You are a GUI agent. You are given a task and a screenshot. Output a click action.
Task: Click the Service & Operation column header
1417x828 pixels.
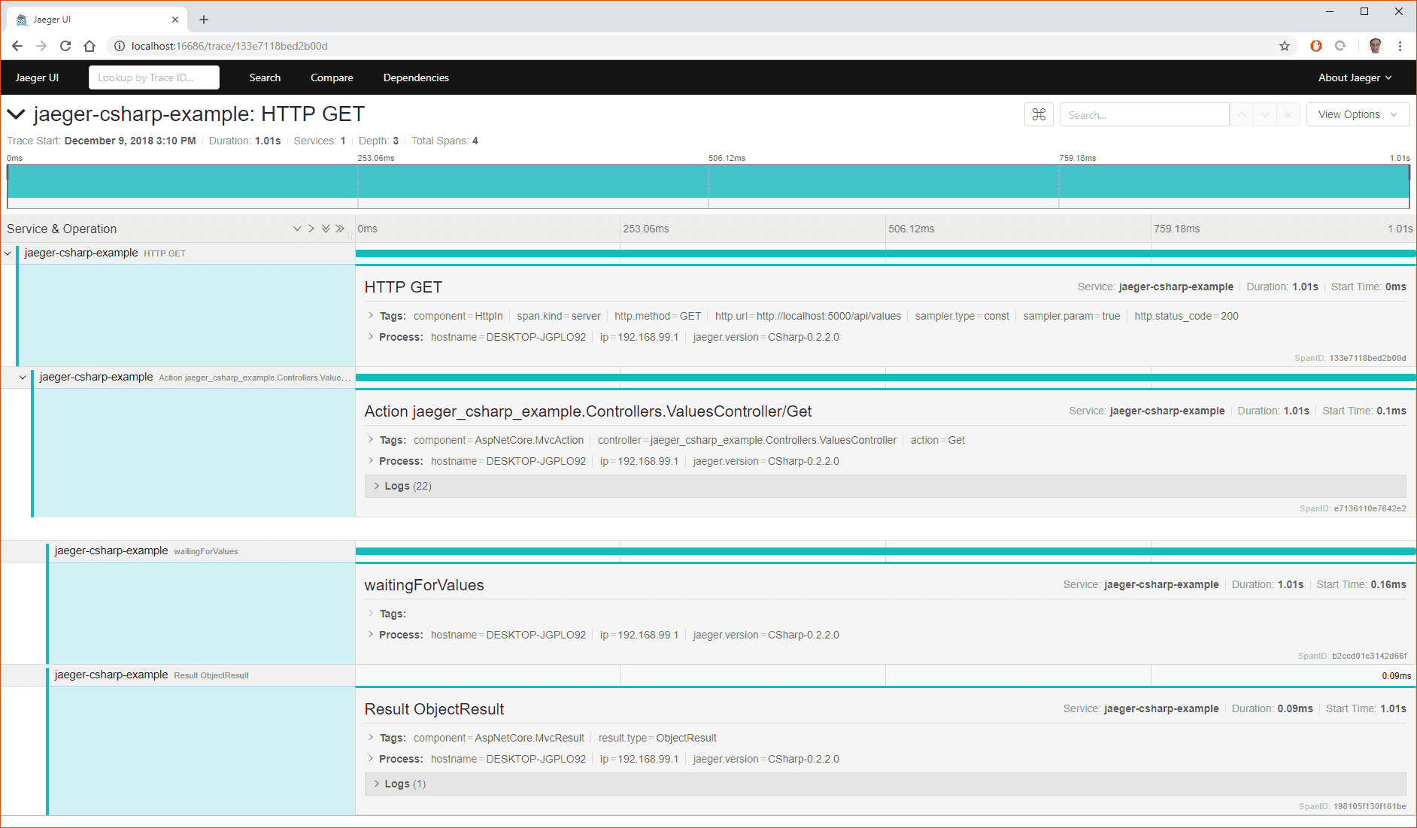(x=62, y=229)
